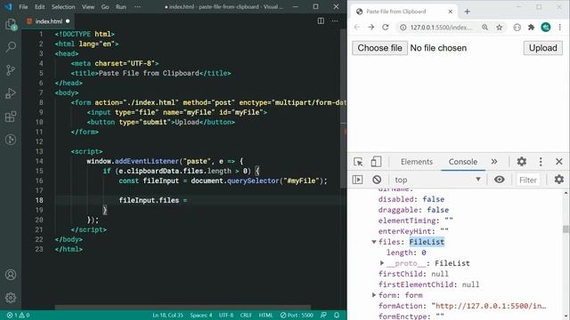
Task: Open the Run menu
Action: pos(121,7)
